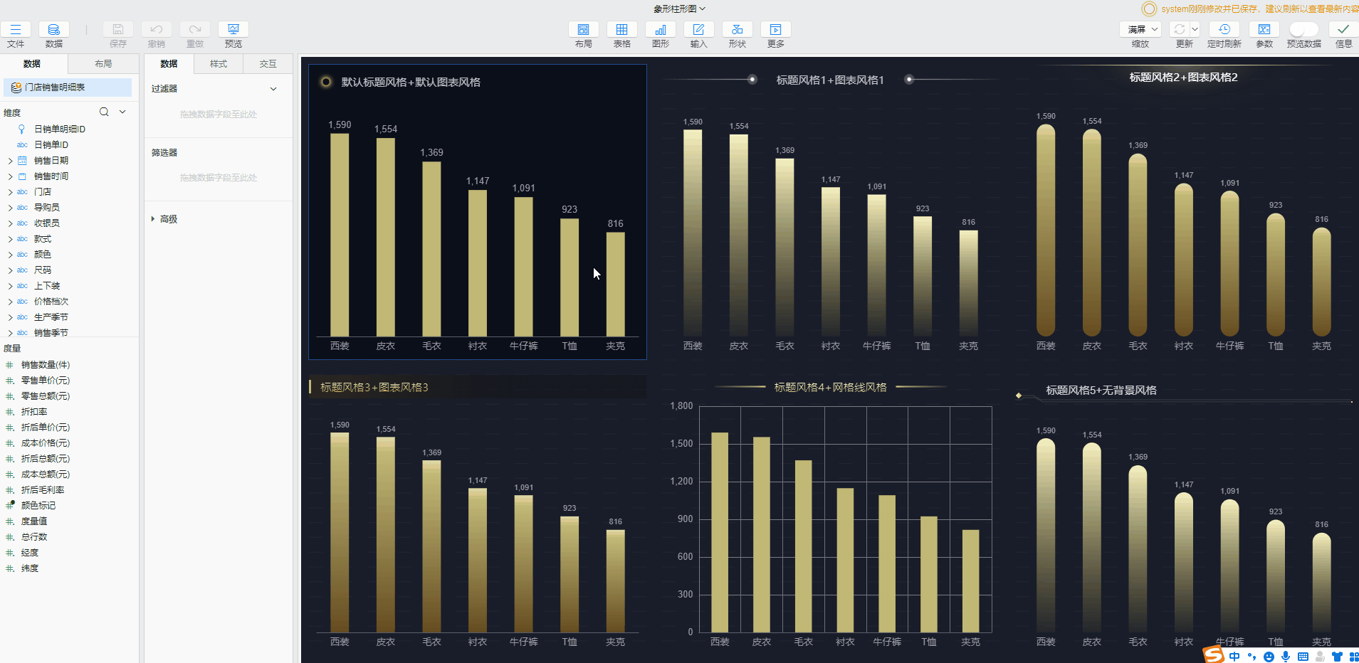Click the 预览 (Preview) toolbar icon
The width and height of the screenshot is (1359, 663).
click(233, 30)
